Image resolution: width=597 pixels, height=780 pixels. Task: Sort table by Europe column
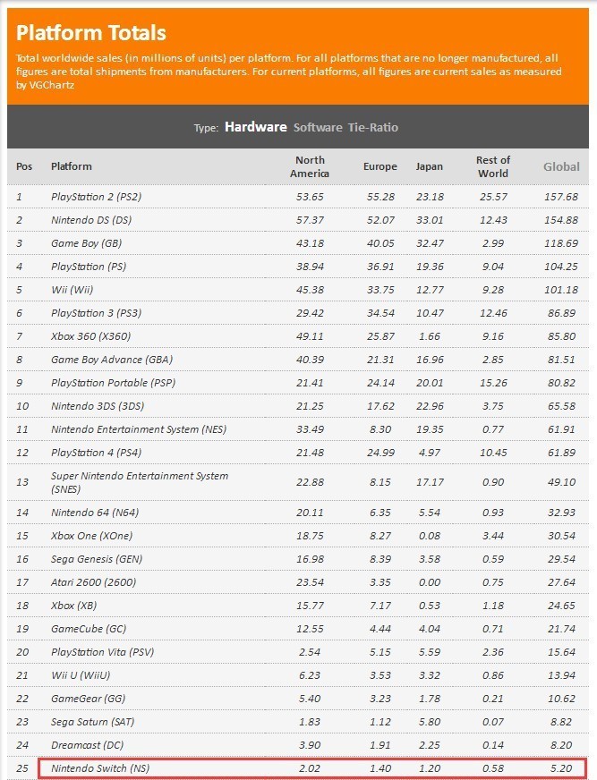tap(380, 166)
